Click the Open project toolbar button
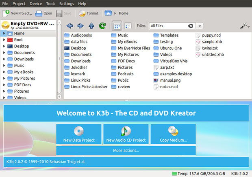This screenshot has width=252, height=177. click(44, 13)
